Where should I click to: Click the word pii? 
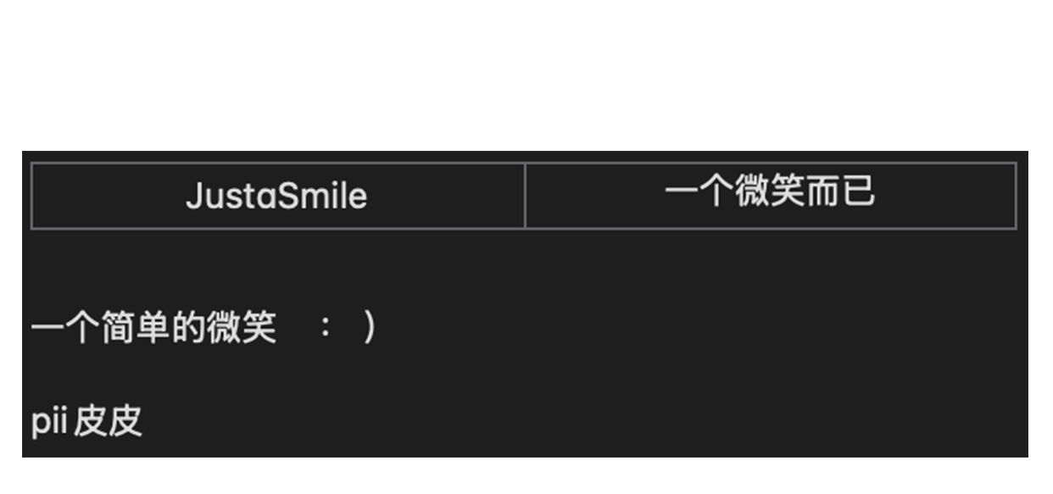point(49,421)
